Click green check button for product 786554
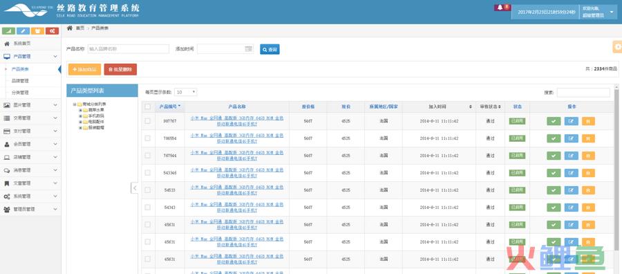Viewport: 622px width, 274px height. coord(554,138)
